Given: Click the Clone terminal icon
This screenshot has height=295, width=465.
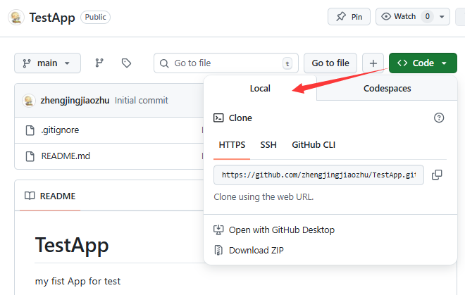Looking at the screenshot, I should [218, 118].
